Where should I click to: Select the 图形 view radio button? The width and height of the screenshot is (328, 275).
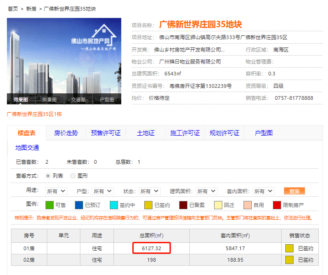point(73,176)
